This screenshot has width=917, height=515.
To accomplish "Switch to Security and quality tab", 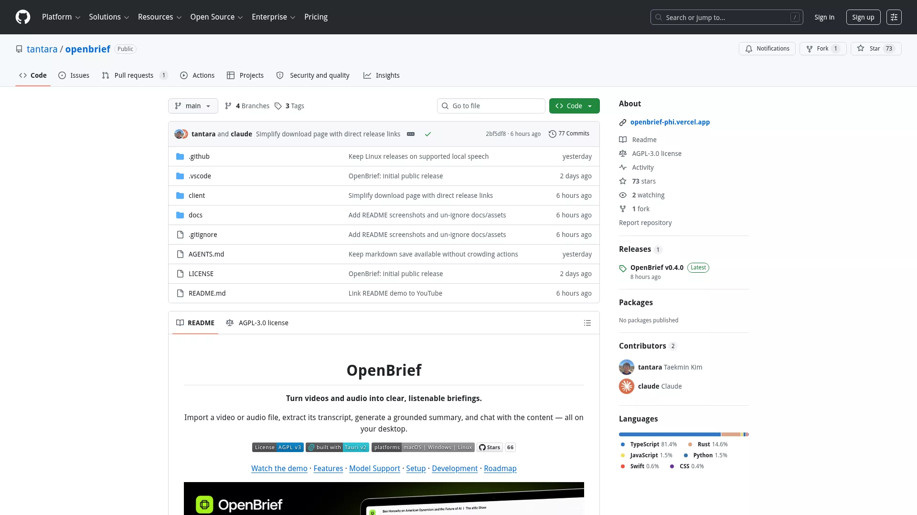I will tap(313, 75).
